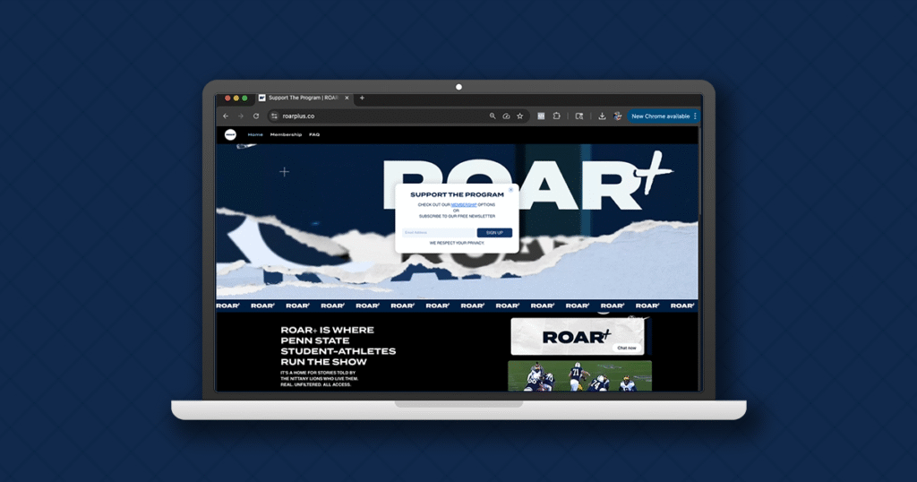The width and height of the screenshot is (917, 482).
Task: Click the Membership link in the popup
Action: click(x=464, y=205)
